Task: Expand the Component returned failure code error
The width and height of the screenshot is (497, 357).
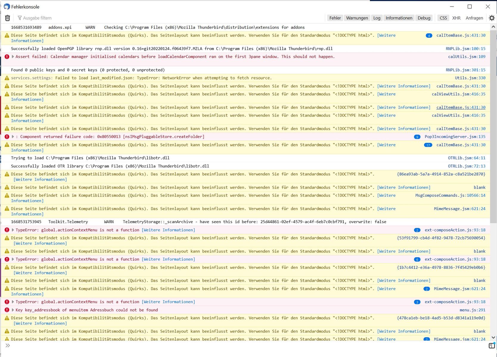Action: (x=13, y=137)
